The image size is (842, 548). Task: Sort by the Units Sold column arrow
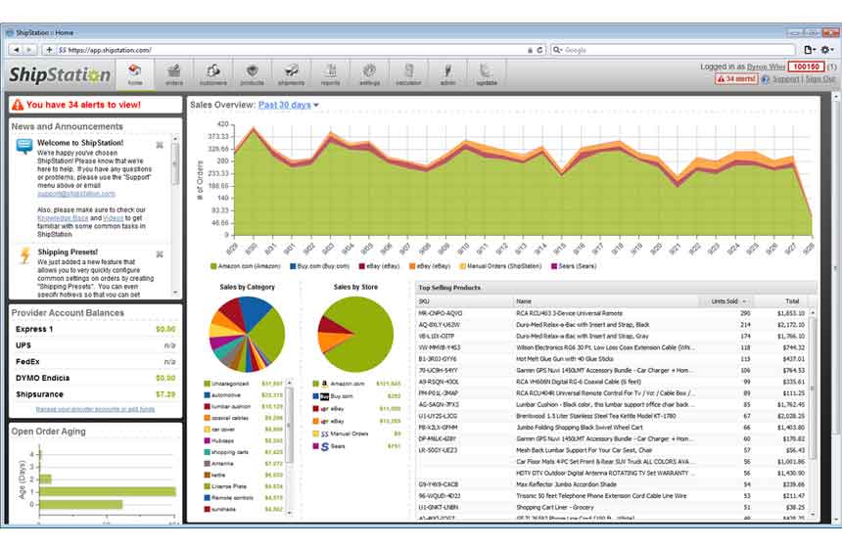744,301
